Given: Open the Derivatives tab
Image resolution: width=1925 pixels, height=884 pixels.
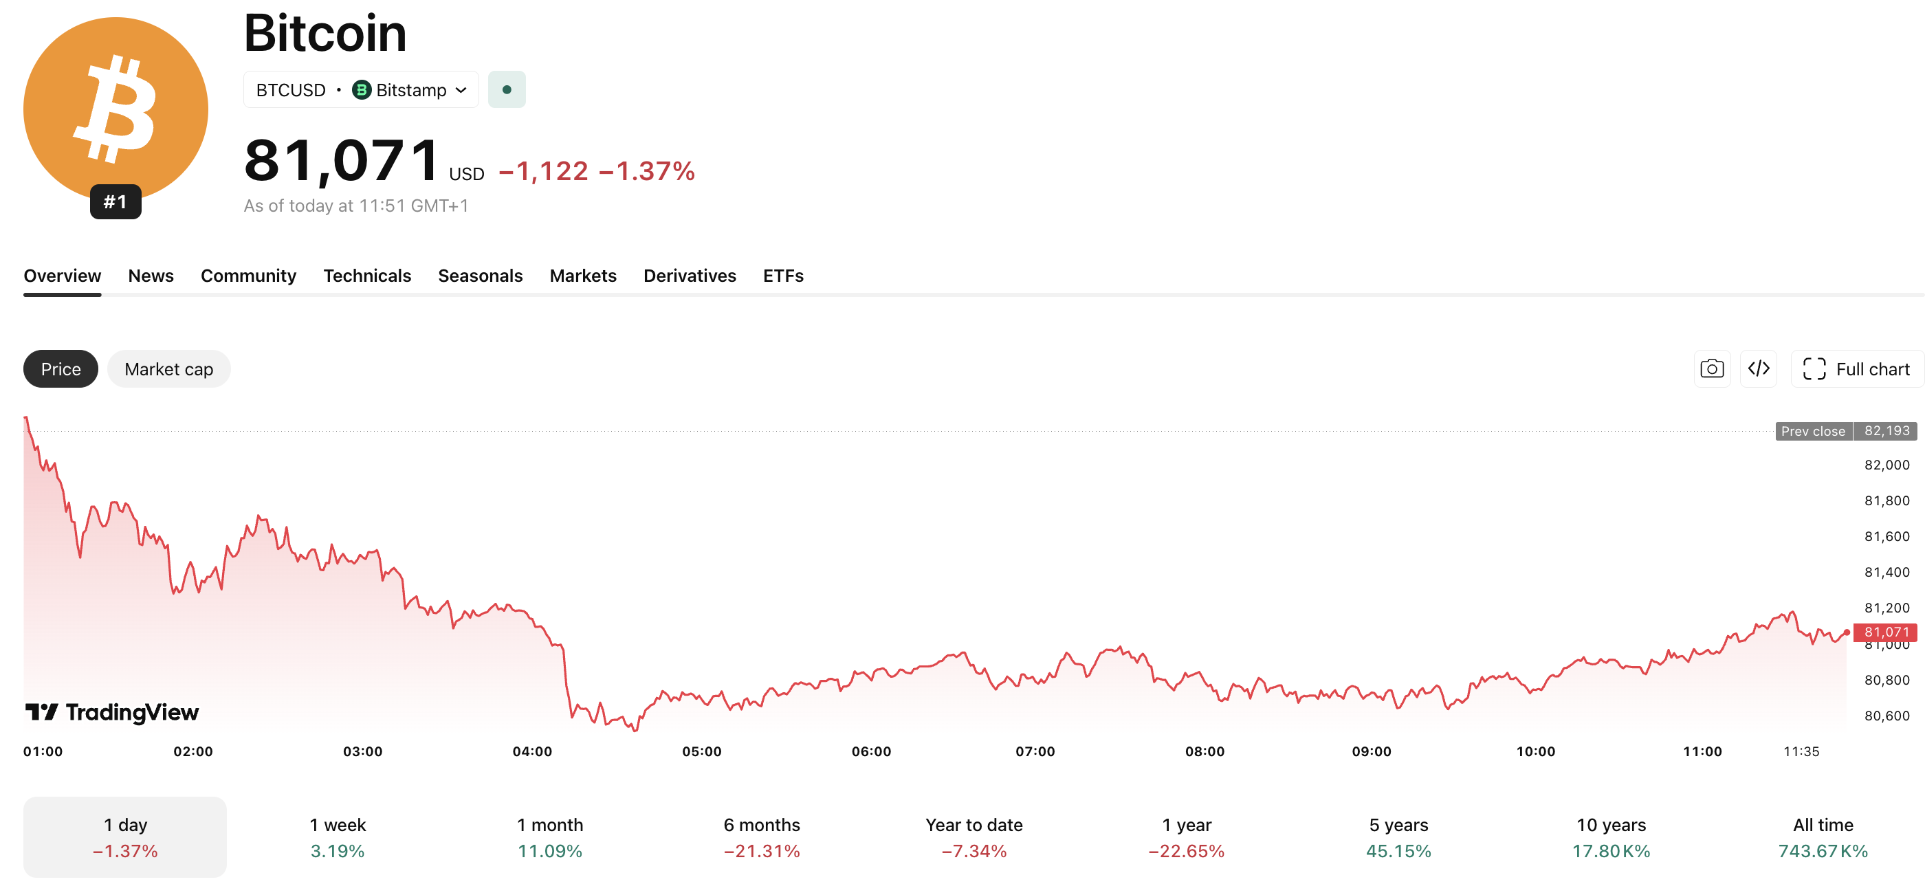Looking at the screenshot, I should tap(690, 276).
